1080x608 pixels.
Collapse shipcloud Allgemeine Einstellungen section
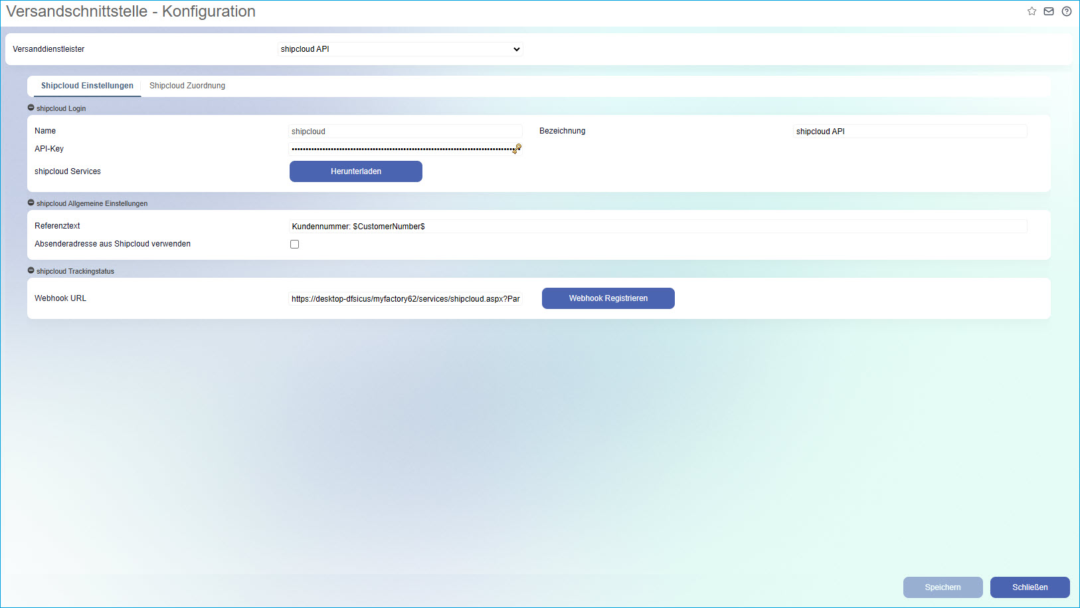(x=31, y=203)
